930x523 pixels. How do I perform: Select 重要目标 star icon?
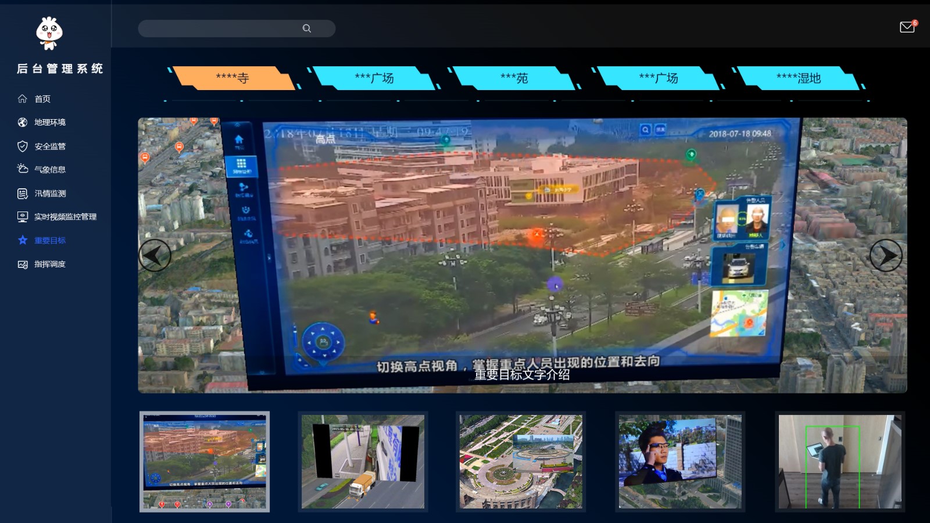tap(23, 241)
